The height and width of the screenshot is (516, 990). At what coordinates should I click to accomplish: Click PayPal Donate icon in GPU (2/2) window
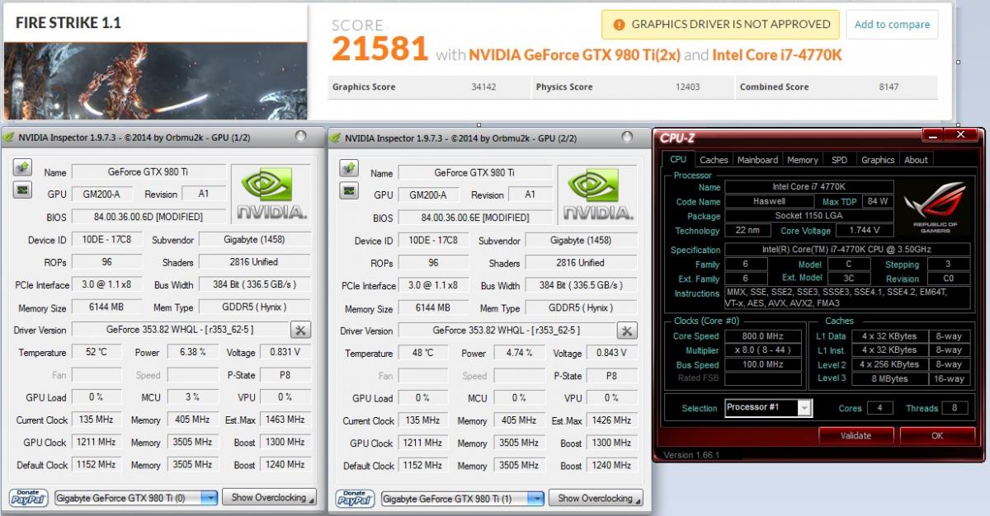click(356, 499)
